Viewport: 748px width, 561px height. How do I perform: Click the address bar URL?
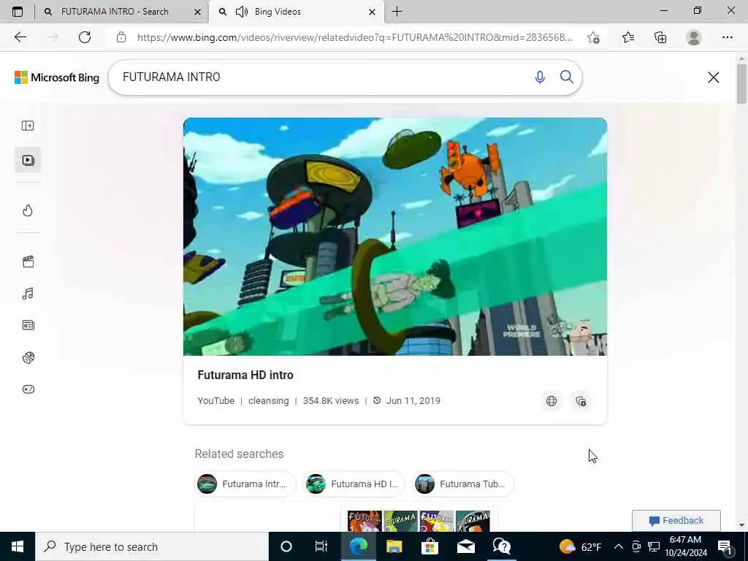pos(354,37)
